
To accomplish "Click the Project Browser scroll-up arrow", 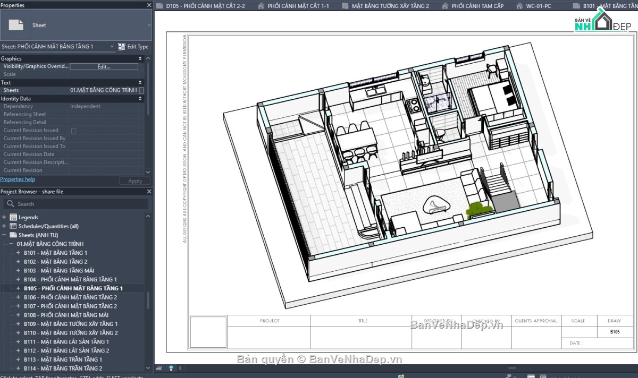I will tap(148, 216).
